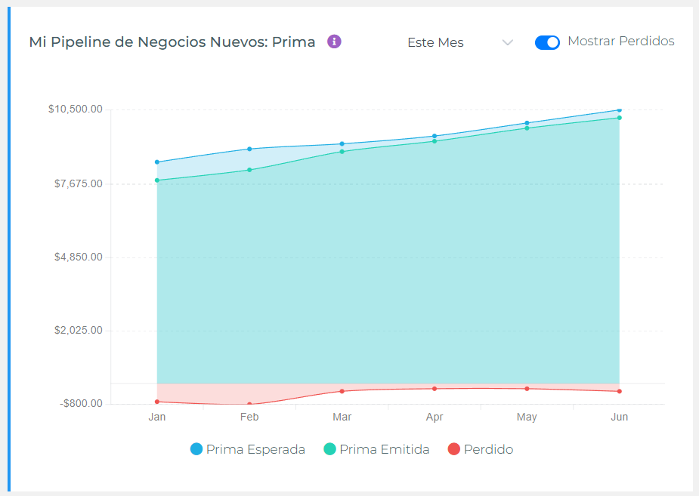Open the Este Mes dropdown

coord(435,42)
